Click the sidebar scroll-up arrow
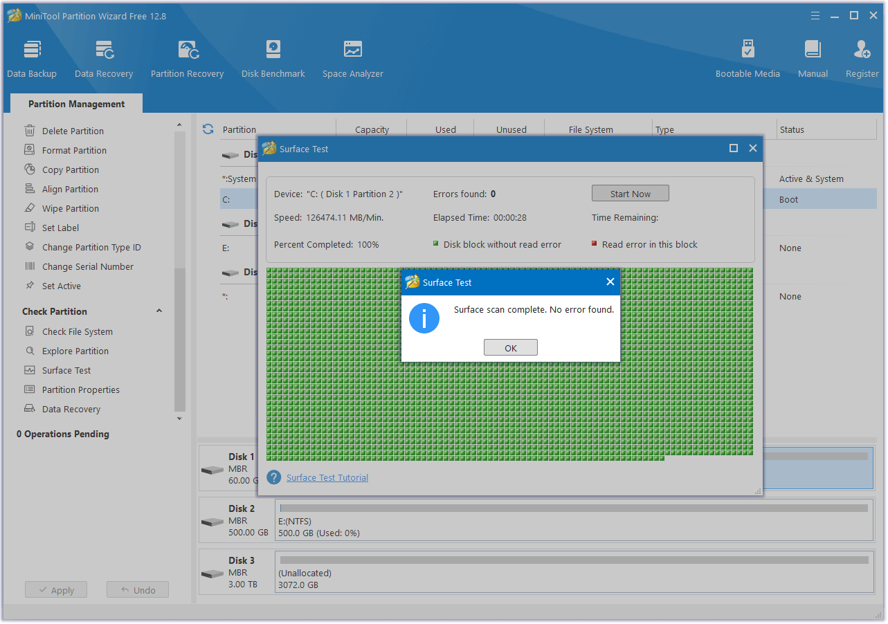Screen dimensions: 888x624 point(180,125)
